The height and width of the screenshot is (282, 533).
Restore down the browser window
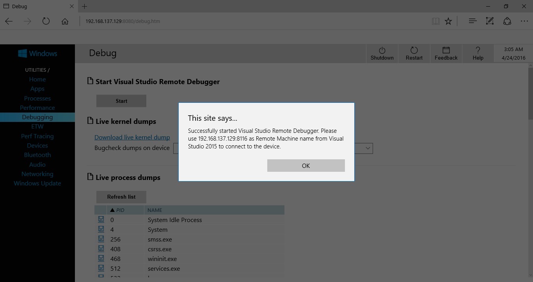coord(506,6)
